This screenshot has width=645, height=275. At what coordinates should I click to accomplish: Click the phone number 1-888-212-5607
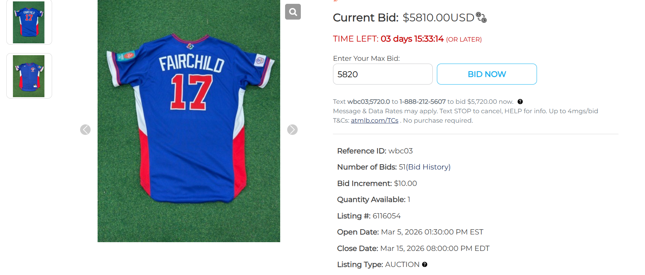423,102
